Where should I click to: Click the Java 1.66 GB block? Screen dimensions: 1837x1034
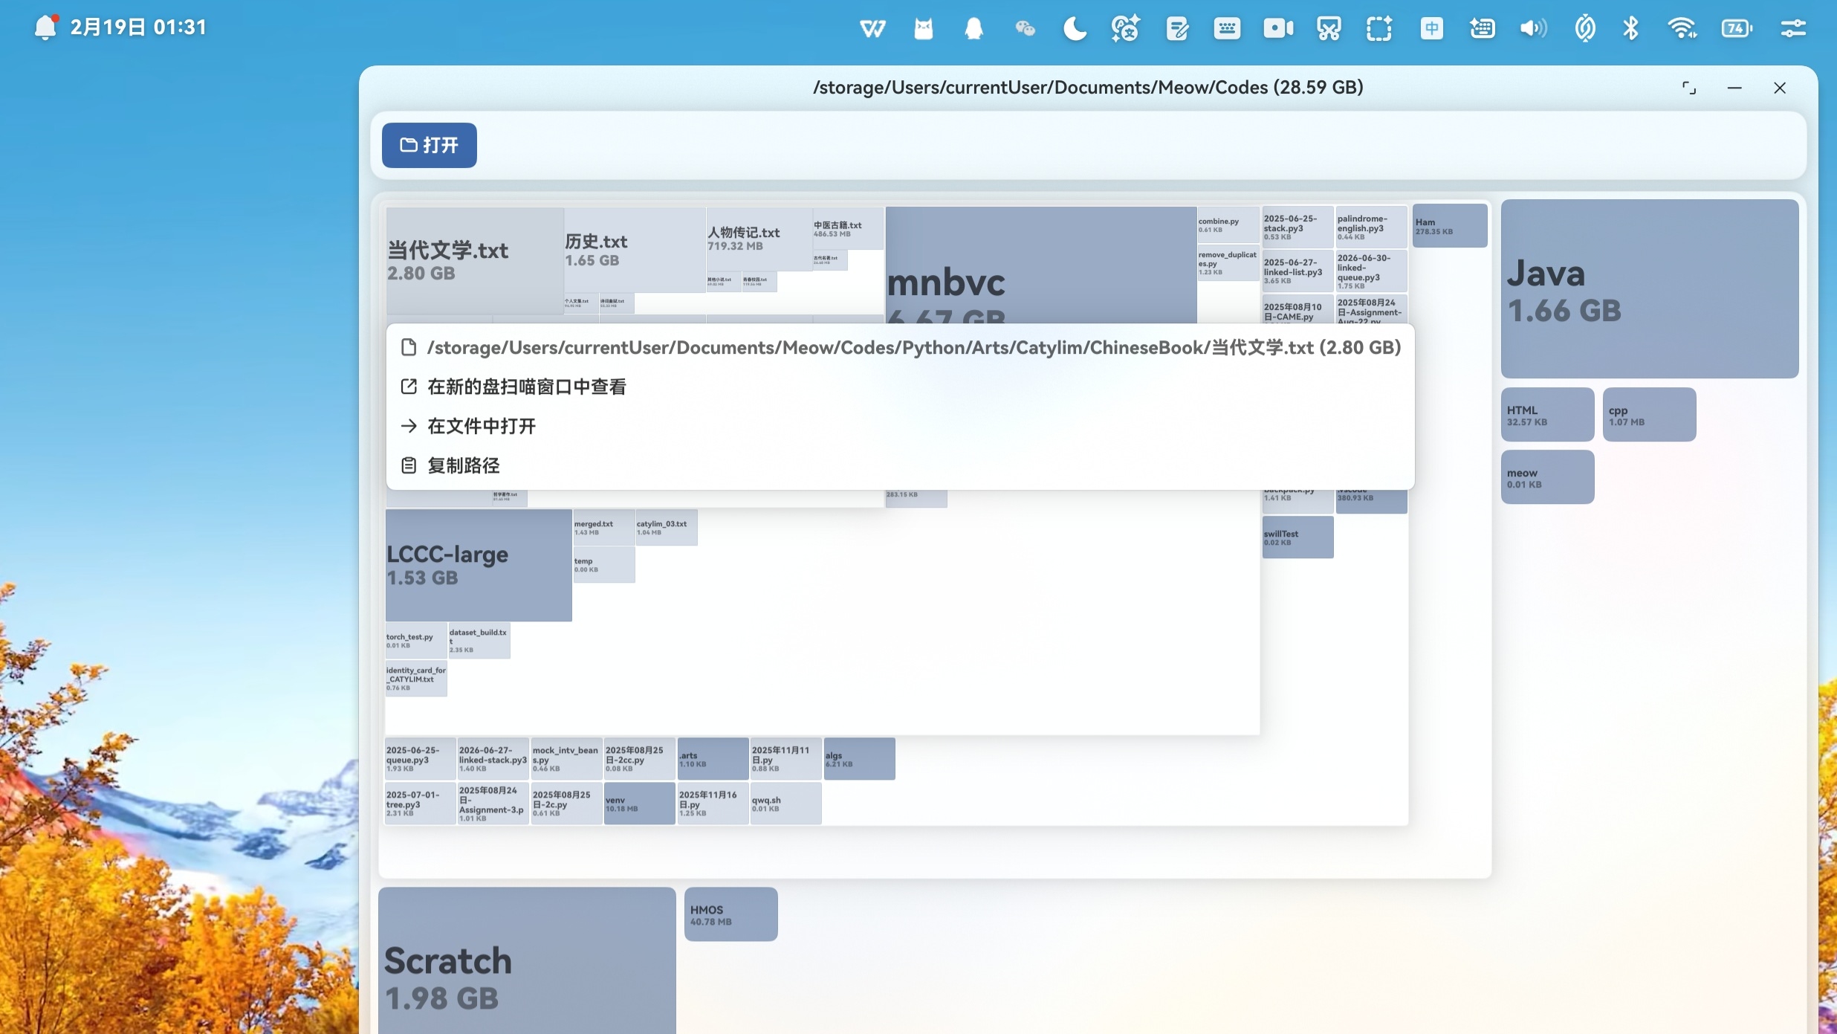pos(1649,288)
